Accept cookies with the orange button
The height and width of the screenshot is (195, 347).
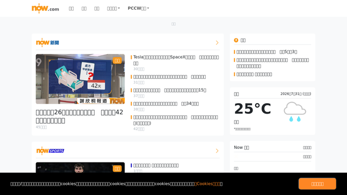click(318, 184)
